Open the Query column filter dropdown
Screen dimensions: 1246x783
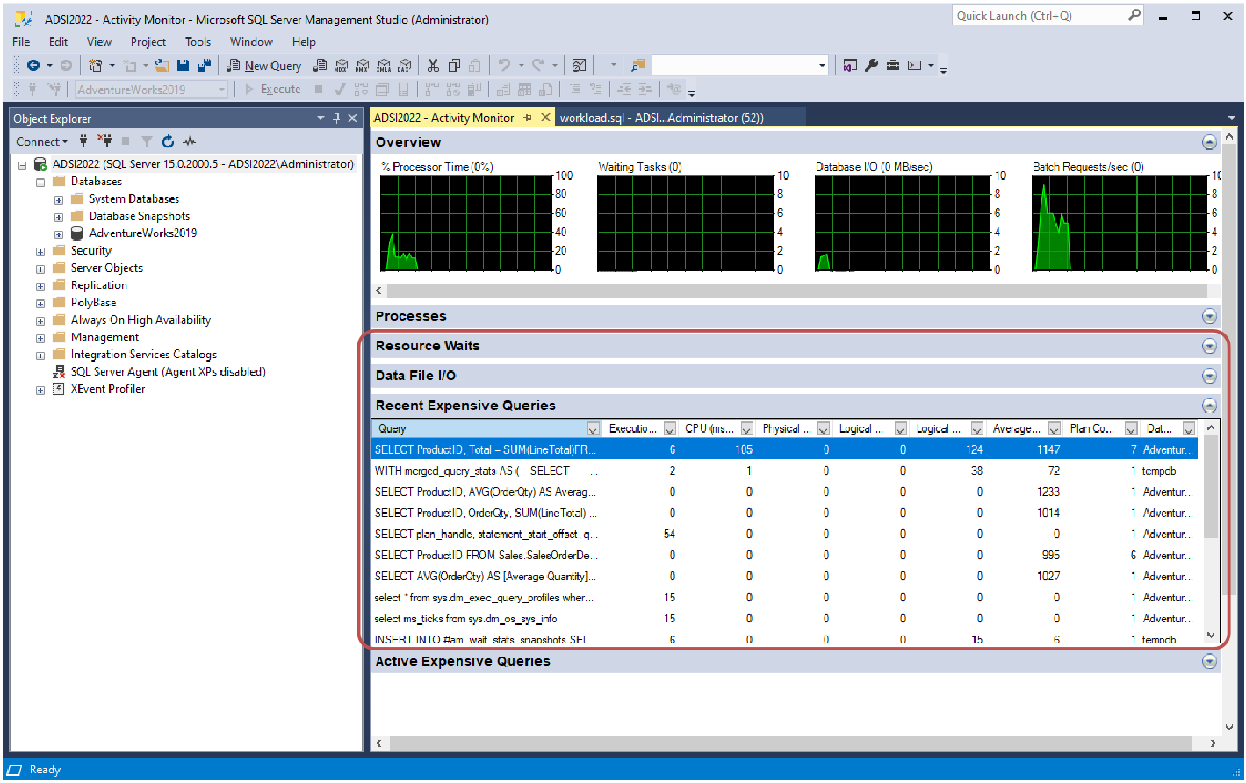[593, 429]
